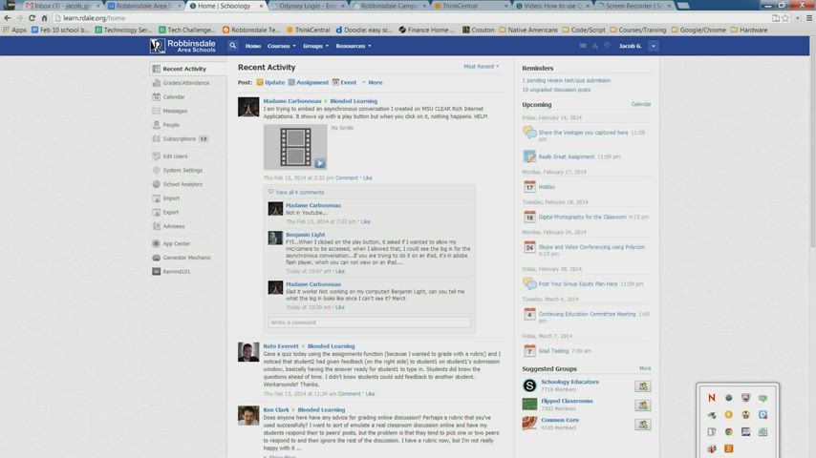Screen dimensions: 816x458
Task: Open the Most Recent sort dropdown
Action: click(x=482, y=67)
